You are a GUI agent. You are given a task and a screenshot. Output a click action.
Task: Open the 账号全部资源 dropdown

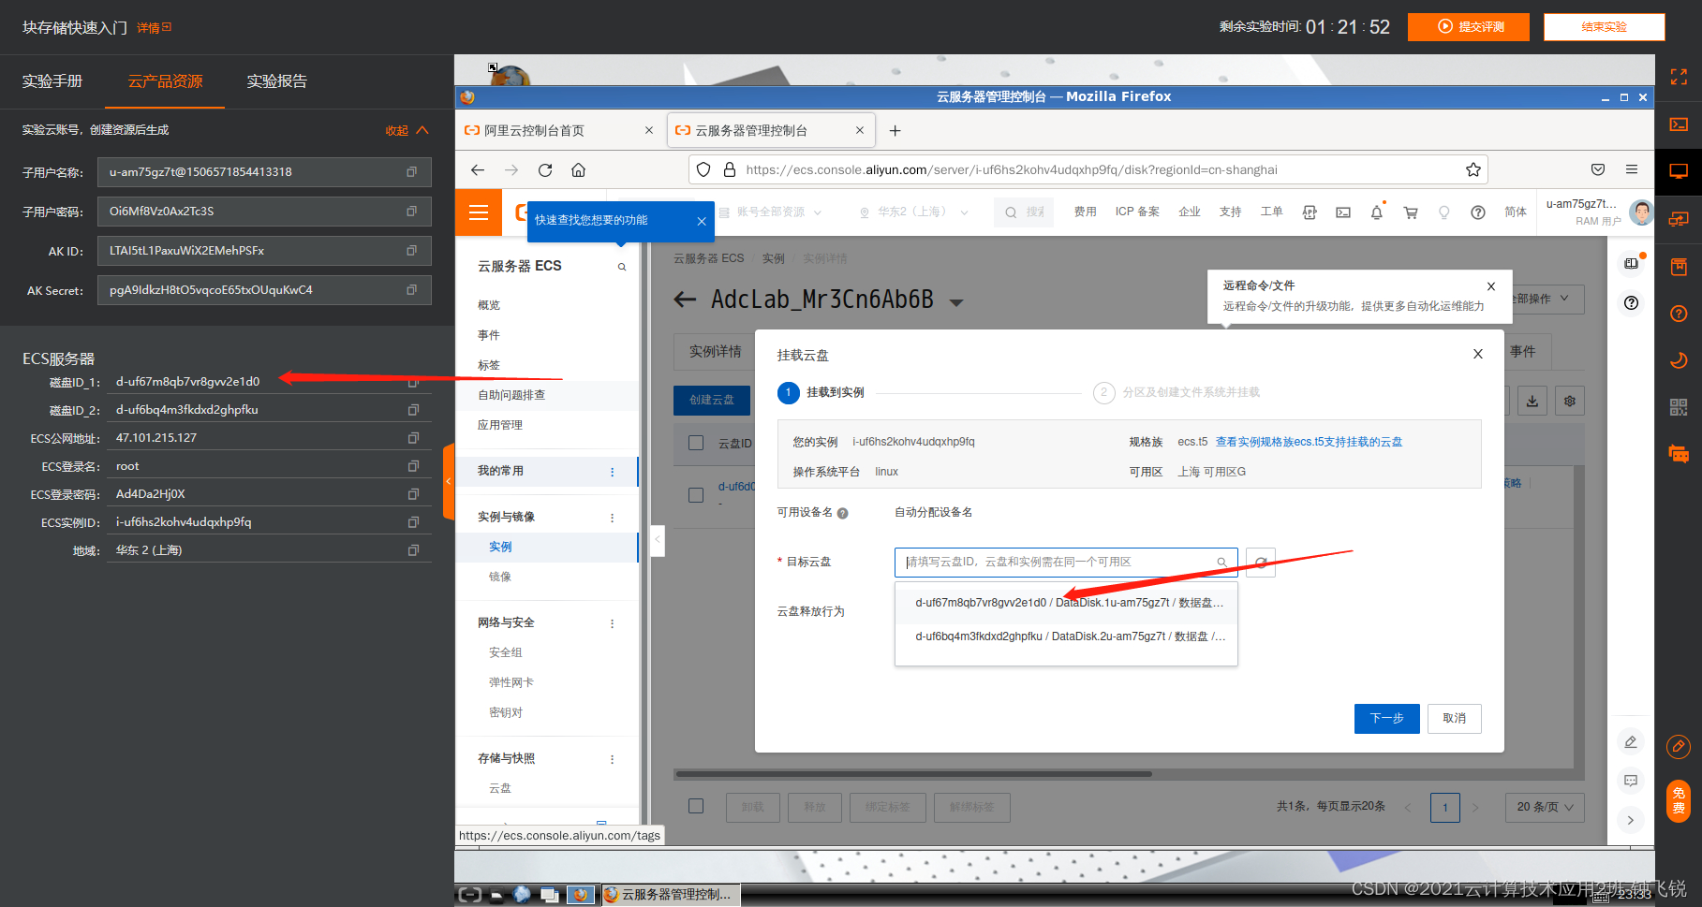(x=771, y=212)
